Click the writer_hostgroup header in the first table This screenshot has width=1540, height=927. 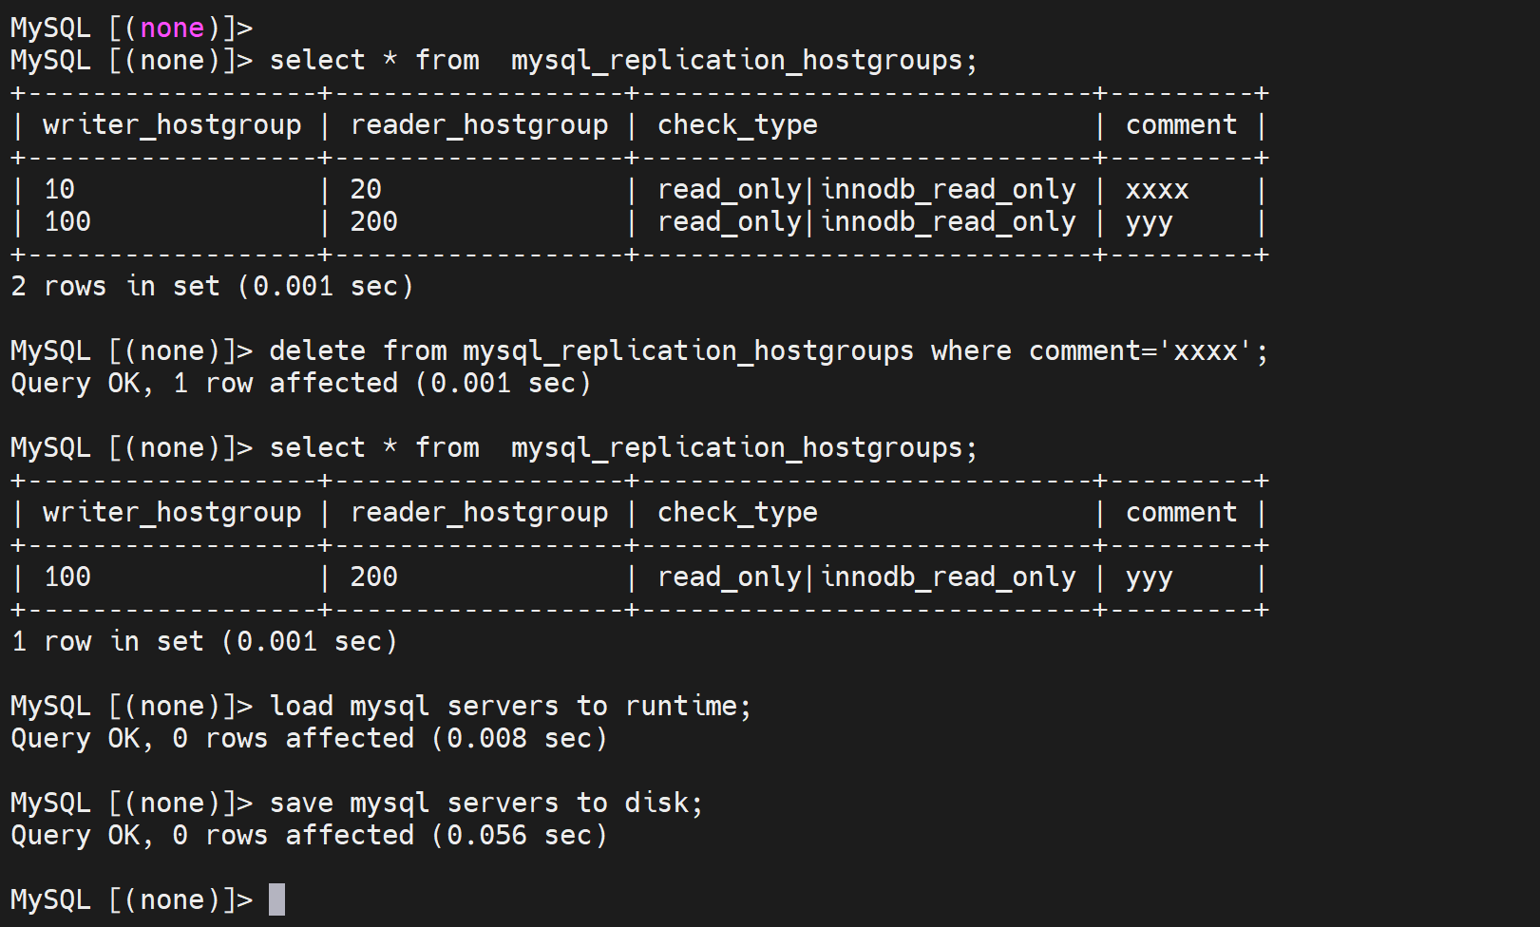tap(172, 125)
